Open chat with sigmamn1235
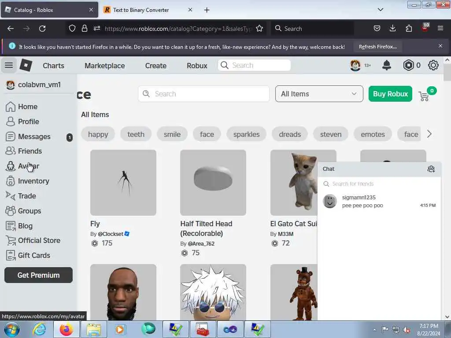This screenshot has height=338, width=451. coord(379,201)
